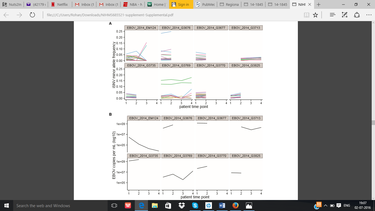Open the Share icon in Edge toolbar
375x211 pixels.
[x=357, y=15]
